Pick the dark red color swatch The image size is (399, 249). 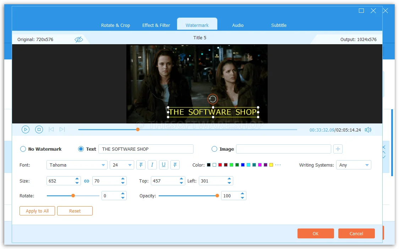pyautogui.click(x=226, y=165)
